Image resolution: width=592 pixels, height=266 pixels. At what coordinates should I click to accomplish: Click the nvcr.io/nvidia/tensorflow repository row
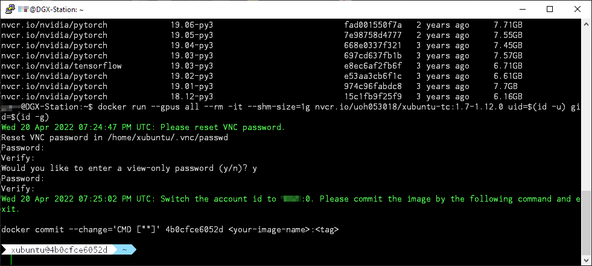(x=62, y=66)
